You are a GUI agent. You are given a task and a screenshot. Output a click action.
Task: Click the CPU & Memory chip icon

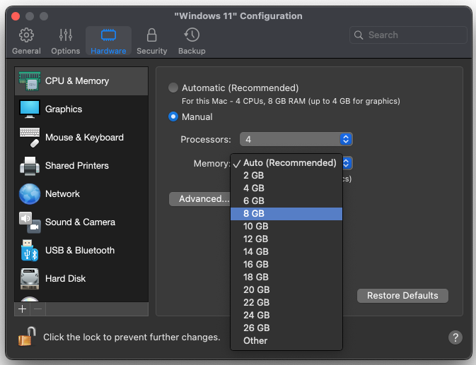tap(30, 81)
